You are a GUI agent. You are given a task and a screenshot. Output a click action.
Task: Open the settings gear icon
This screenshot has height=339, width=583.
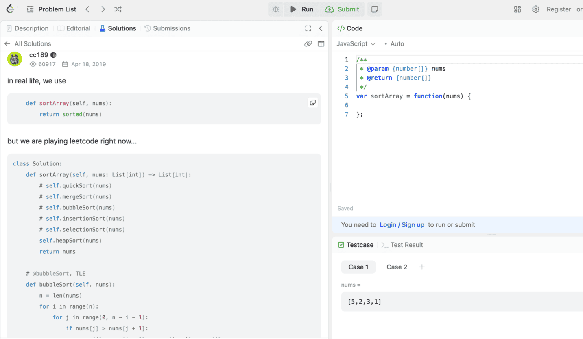click(536, 9)
